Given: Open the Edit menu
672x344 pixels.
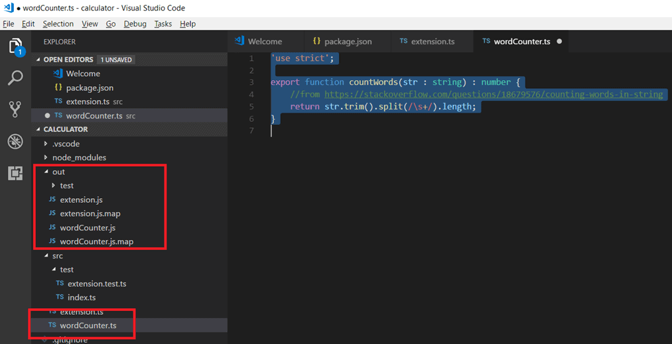Looking at the screenshot, I should (29, 24).
